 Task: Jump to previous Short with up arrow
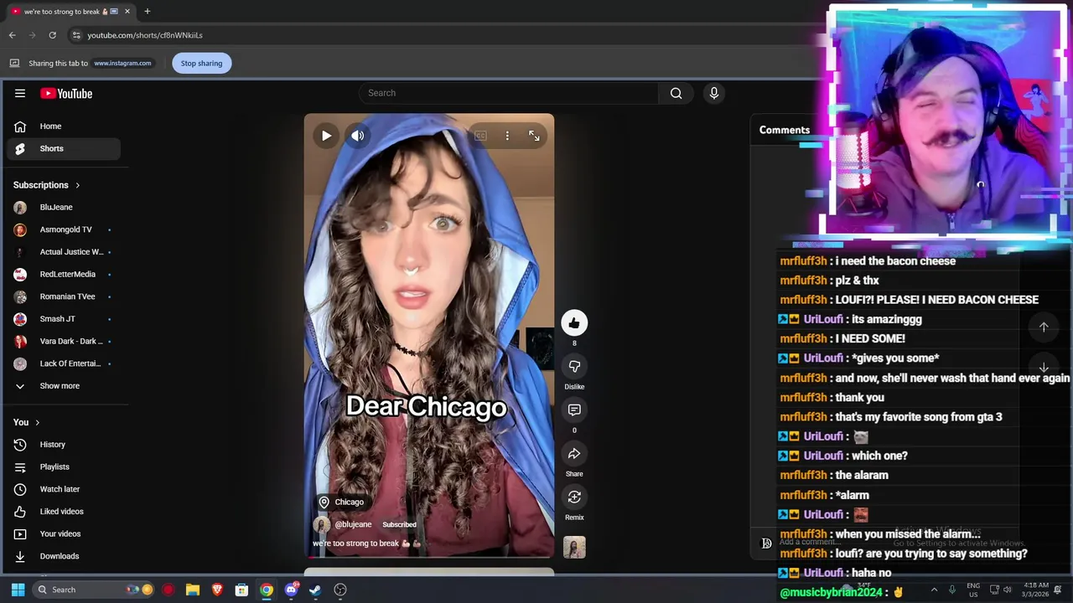[1044, 327]
